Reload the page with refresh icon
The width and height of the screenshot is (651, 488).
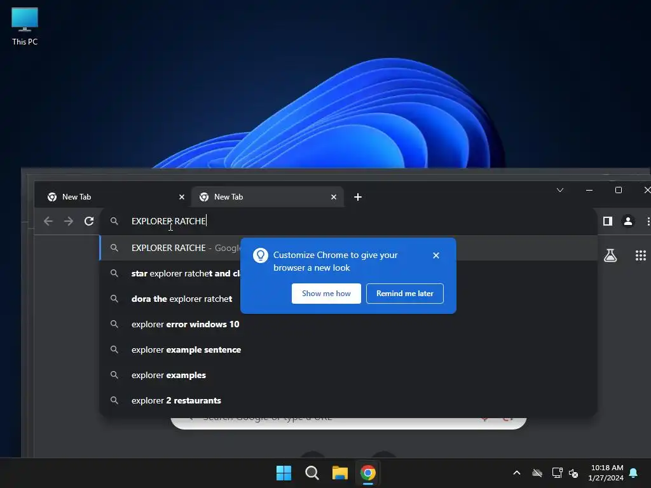point(89,221)
